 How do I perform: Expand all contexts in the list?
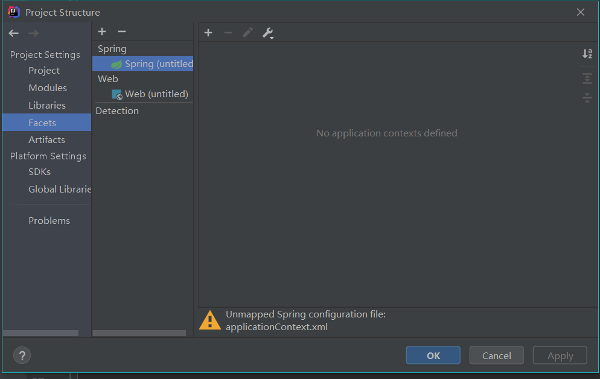(x=587, y=78)
